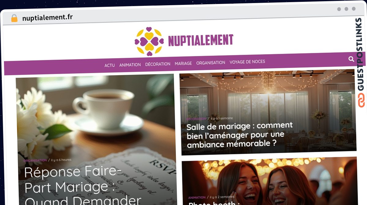
Task: Select the ORGANISATION tag on featured article
Action: [35, 160]
